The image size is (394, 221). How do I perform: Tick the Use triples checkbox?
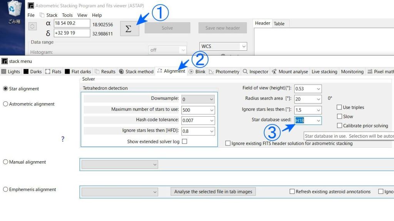pos(339,107)
